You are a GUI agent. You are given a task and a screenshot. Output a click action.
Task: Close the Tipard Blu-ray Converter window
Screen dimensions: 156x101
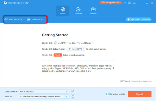152,3
